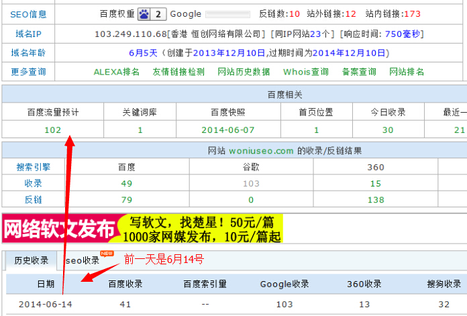This screenshot has width=467, height=316.
Task: Open the backlink count 10 link
Action: click(294, 13)
